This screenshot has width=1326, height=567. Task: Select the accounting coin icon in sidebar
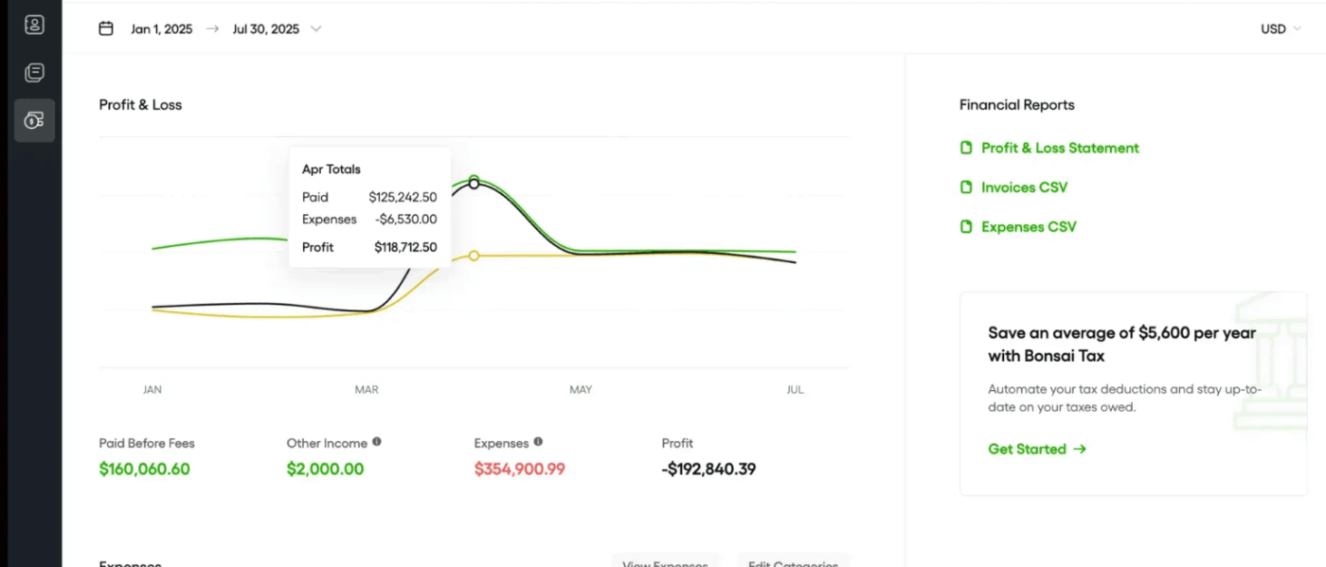[x=34, y=120]
